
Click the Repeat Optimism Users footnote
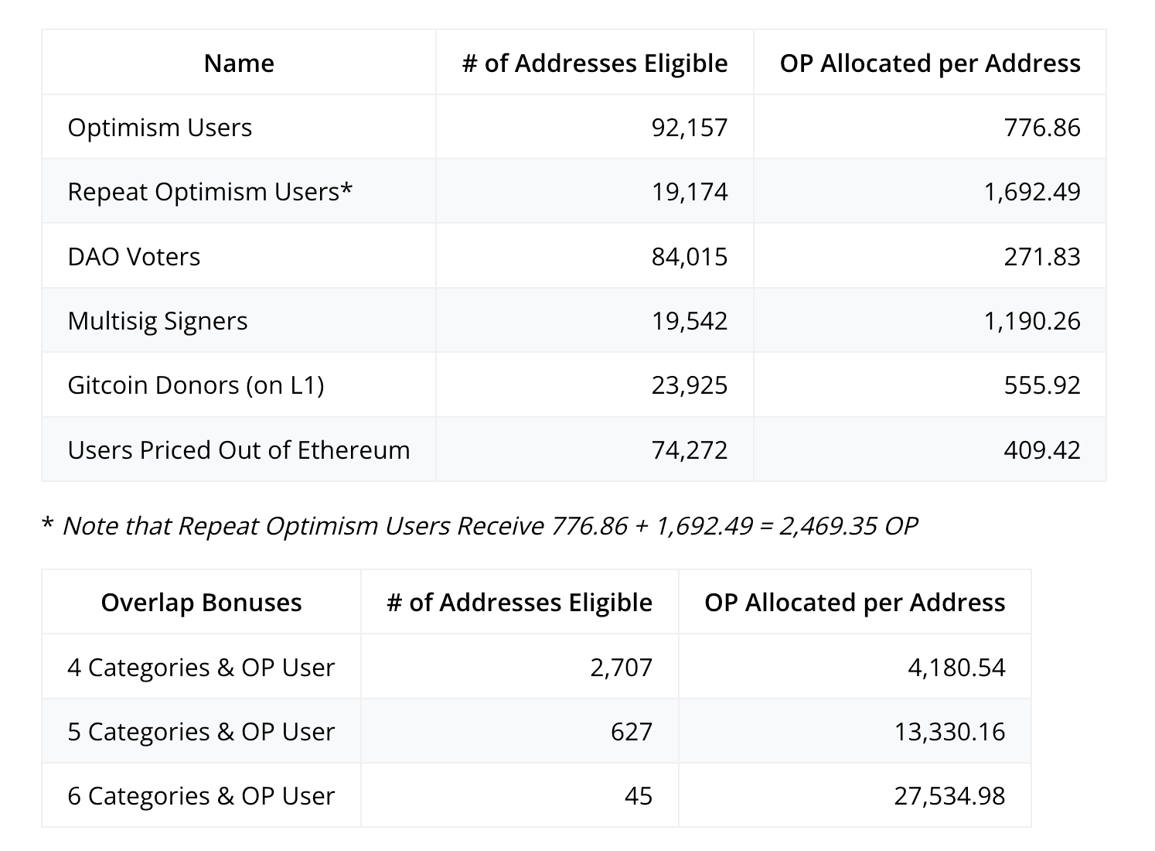(479, 526)
